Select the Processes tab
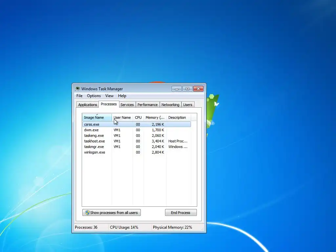Image resolution: width=336 pixels, height=252 pixels. [x=109, y=104]
